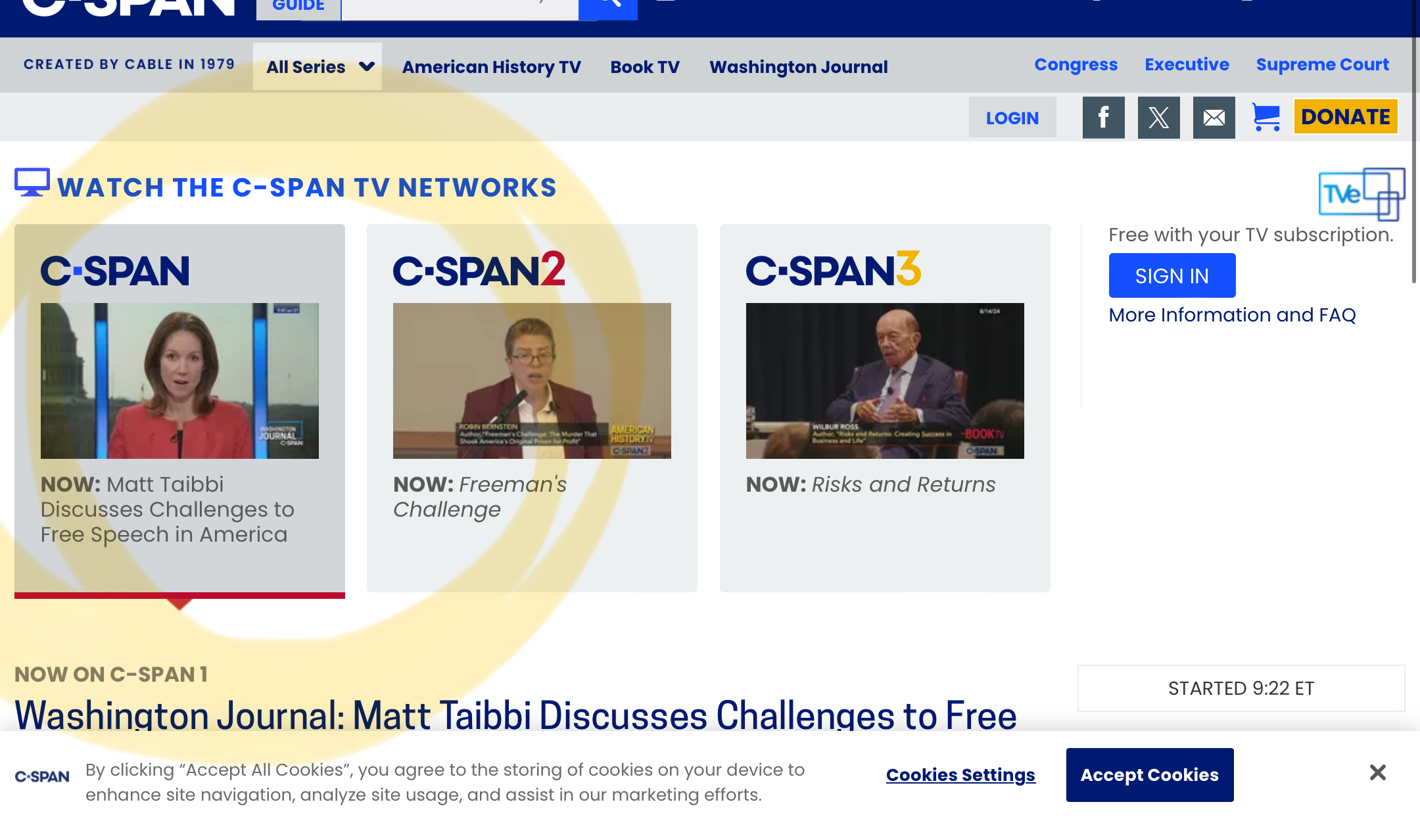Open Cookies Settings link
The image size is (1420, 823).
point(960,775)
